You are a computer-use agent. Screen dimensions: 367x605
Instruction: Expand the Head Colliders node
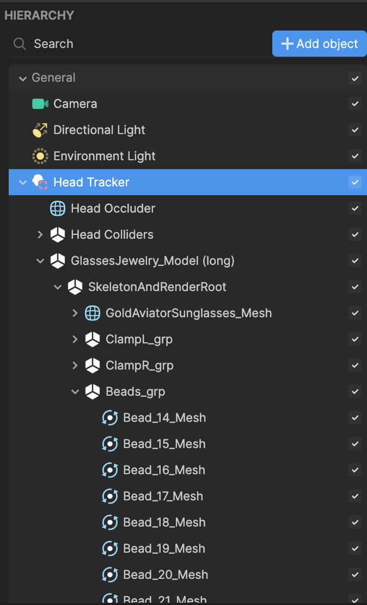[40, 234]
